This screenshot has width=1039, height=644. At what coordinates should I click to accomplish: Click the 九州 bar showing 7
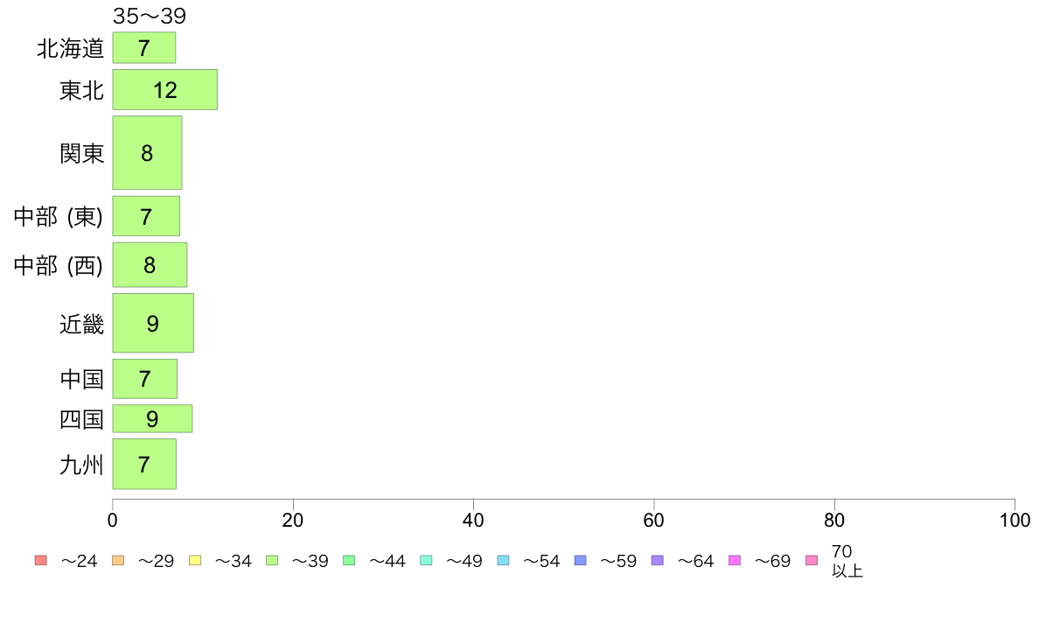pyautogui.click(x=144, y=464)
